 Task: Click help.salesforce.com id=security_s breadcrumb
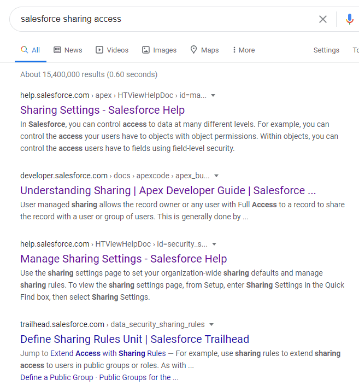pyautogui.click(x=114, y=244)
